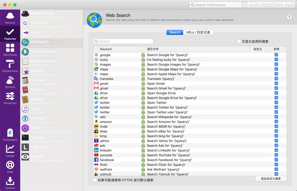
Task: Select Default Results hat icon
Action: 25,14
